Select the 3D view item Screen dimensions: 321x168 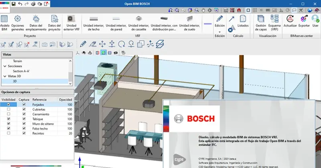point(15,81)
